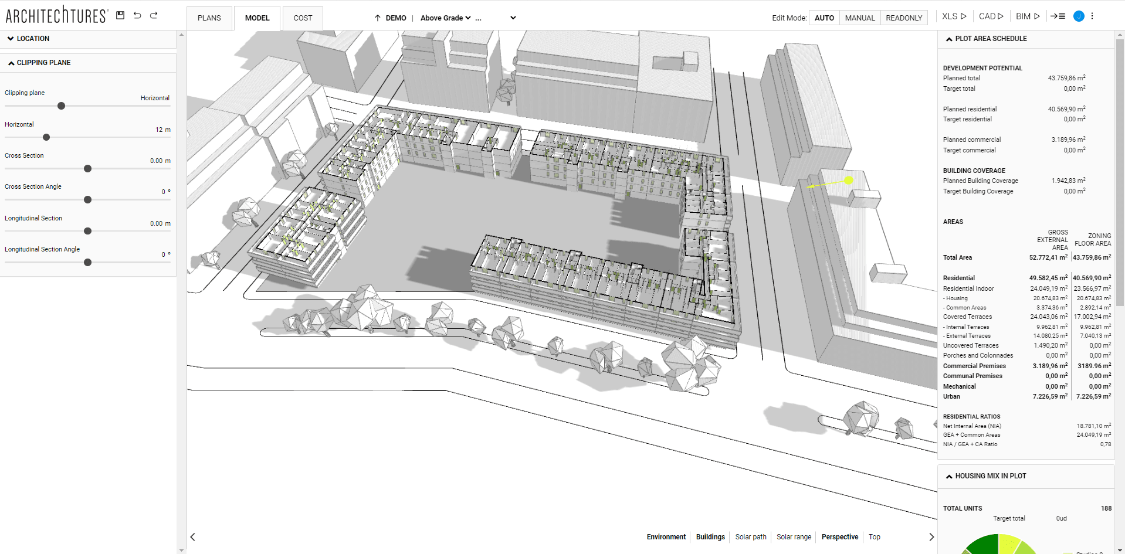Set Edit Mode to READONLY
The image size is (1125, 554).
903,18
